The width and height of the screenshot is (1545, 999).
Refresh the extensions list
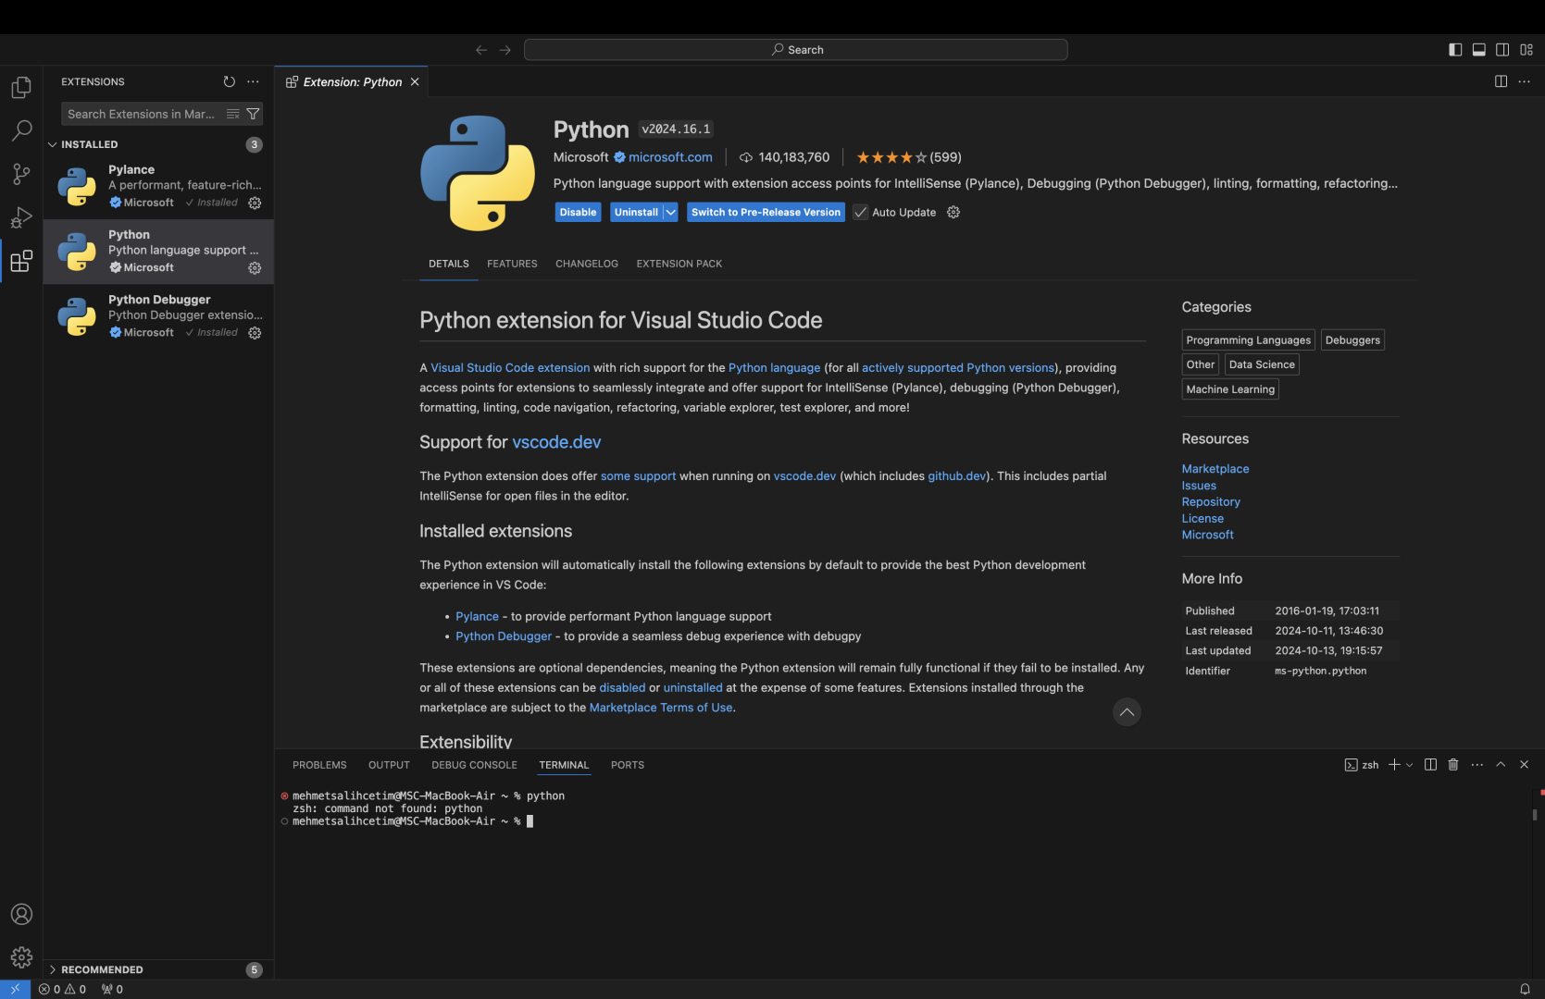230,81
